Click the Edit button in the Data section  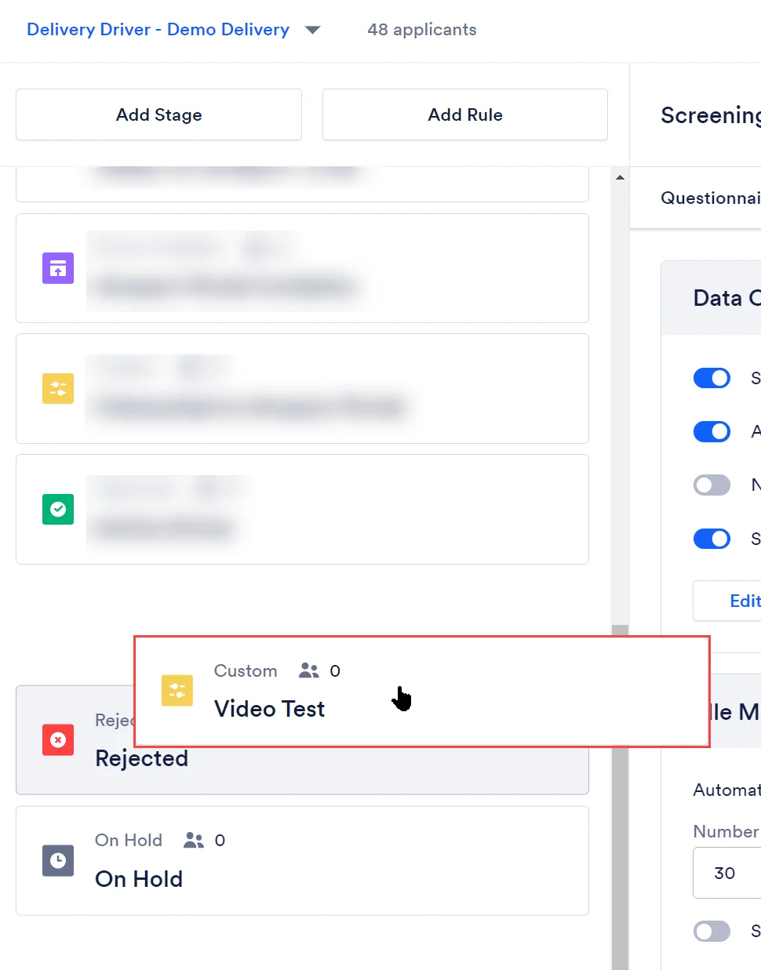pos(727,601)
